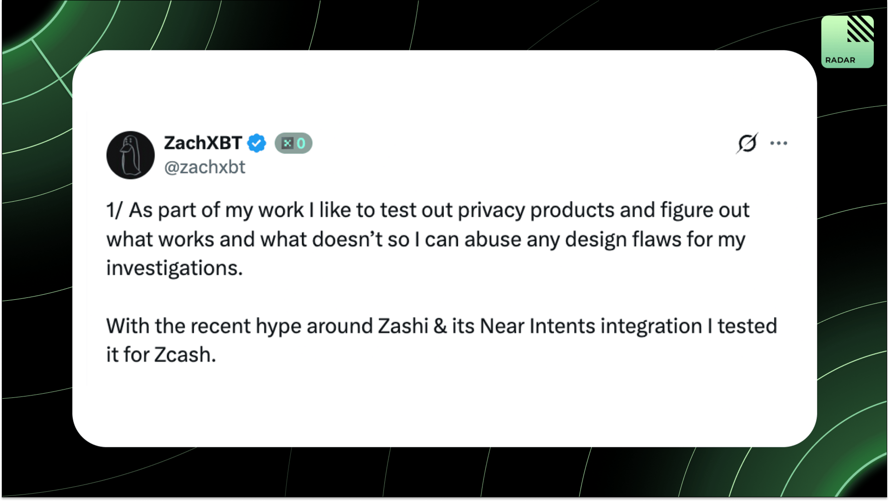This screenshot has width=889, height=501.
Task: Open ZachXBT's penguin profile avatar
Action: click(x=131, y=155)
